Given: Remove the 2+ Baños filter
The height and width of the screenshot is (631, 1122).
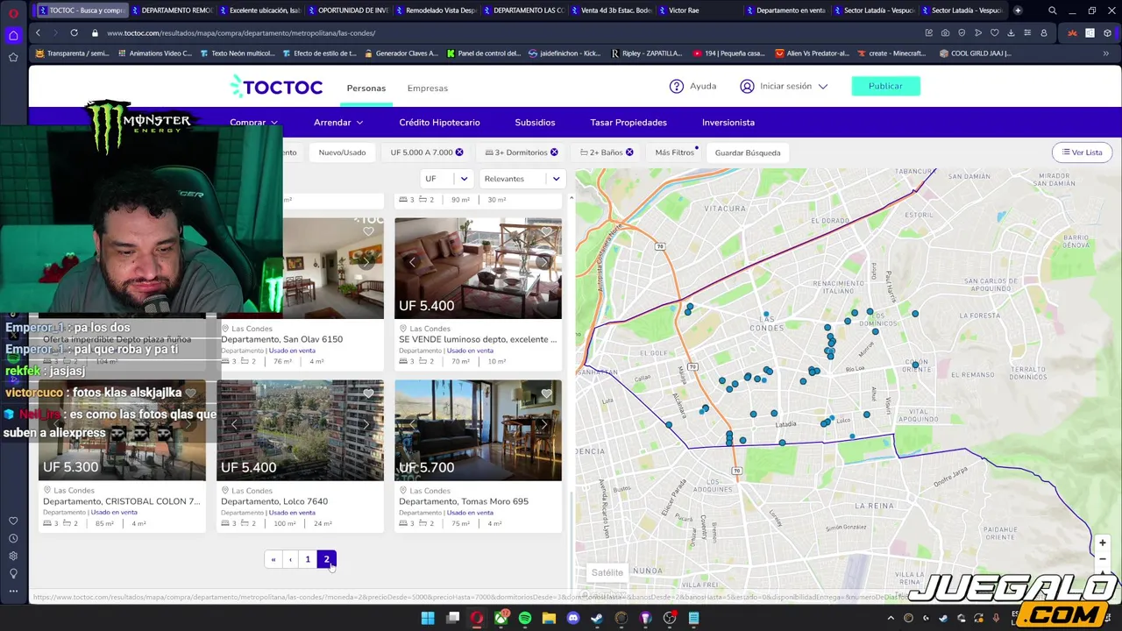Looking at the screenshot, I should click(629, 152).
